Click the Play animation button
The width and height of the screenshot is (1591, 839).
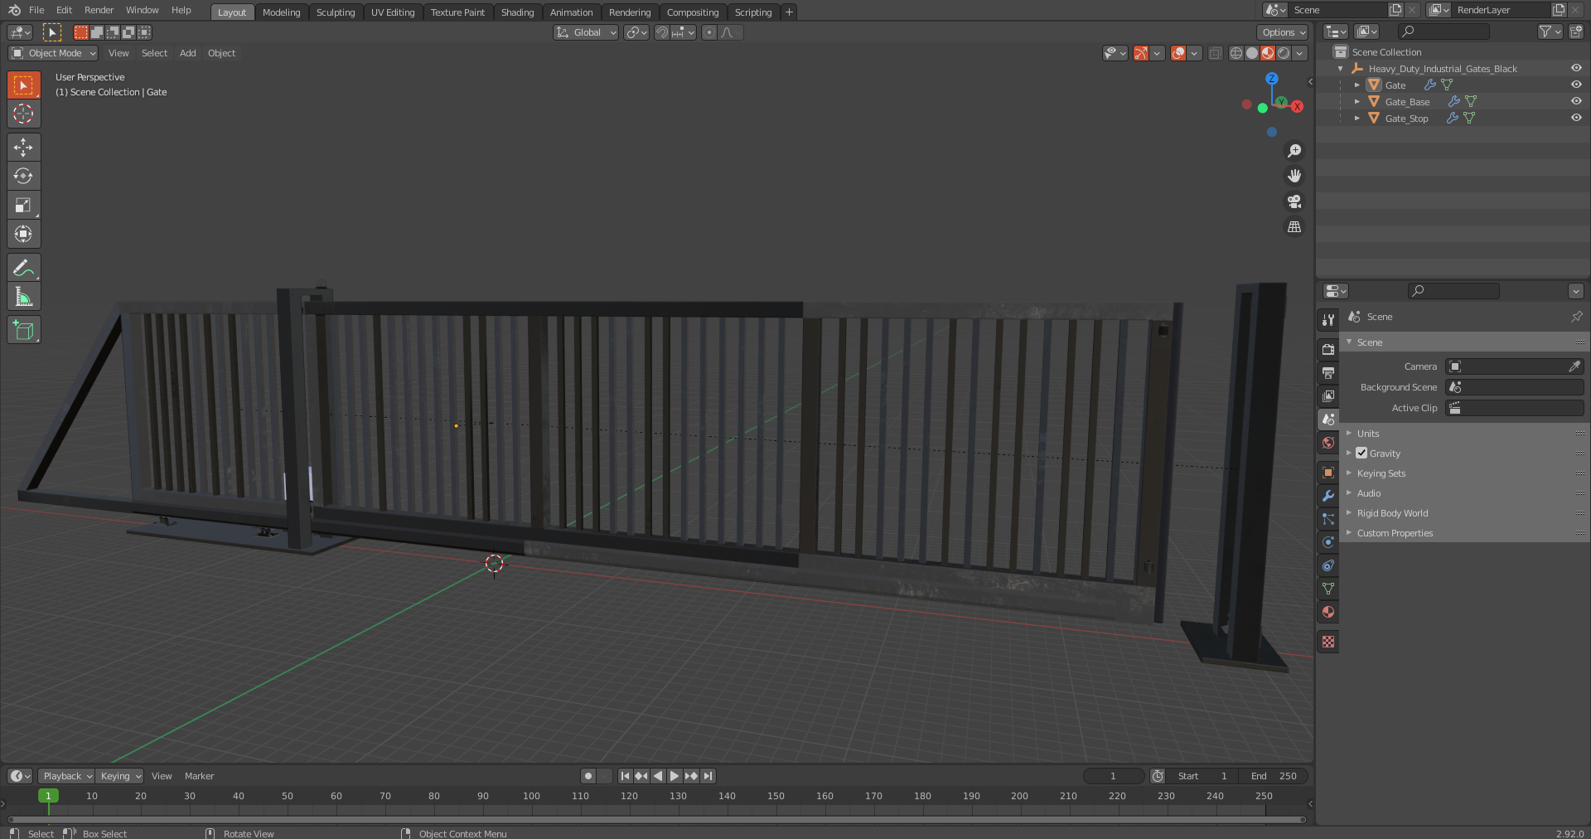675,776
